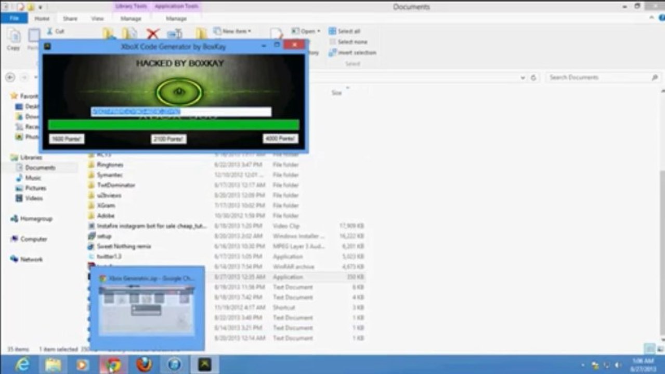Click Select none in the ribbon
This screenshot has width=665, height=374.
(348, 42)
